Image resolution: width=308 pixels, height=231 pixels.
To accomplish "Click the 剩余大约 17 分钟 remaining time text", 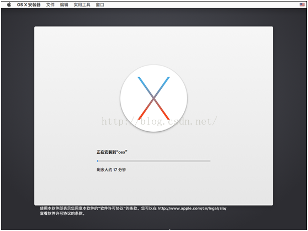I will pos(111,170).
